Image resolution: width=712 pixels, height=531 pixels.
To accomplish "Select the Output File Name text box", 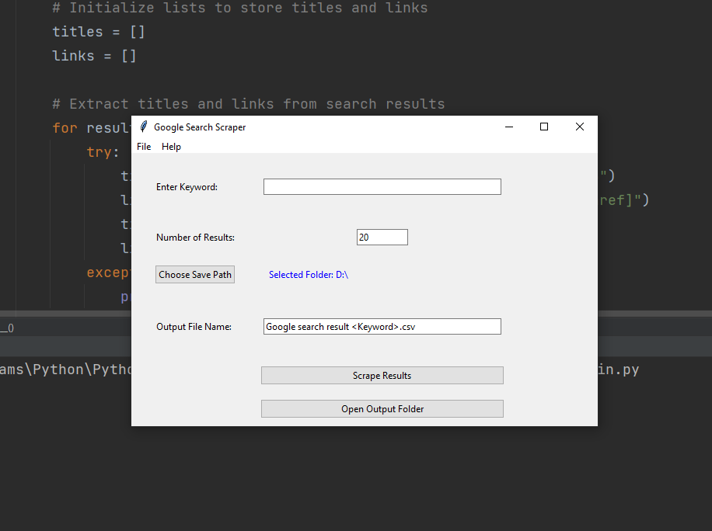I will pos(382,327).
